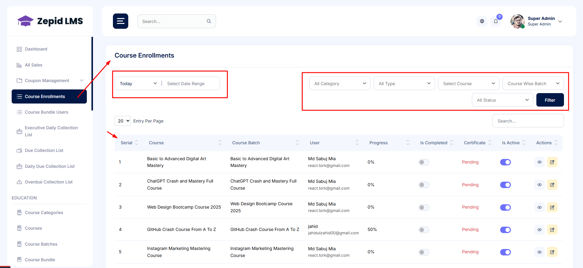Toggle Is Completed for Instagram Marketing row
This screenshot has width=583, height=268.
pyautogui.click(x=424, y=252)
